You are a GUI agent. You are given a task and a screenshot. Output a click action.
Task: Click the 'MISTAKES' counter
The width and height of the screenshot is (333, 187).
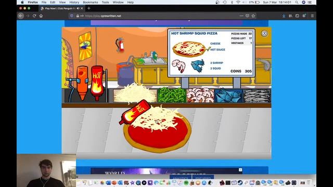[241, 43]
